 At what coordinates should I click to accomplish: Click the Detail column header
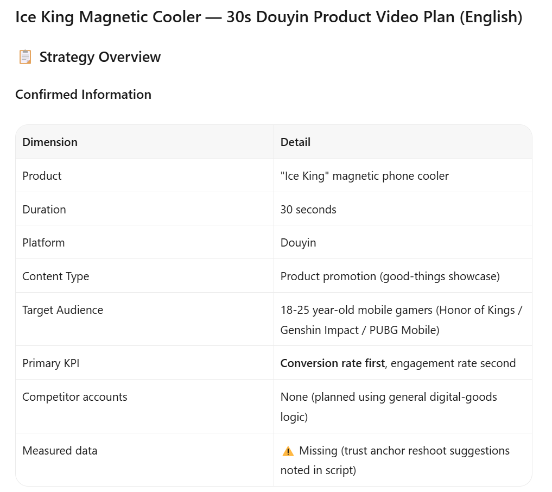pos(295,142)
